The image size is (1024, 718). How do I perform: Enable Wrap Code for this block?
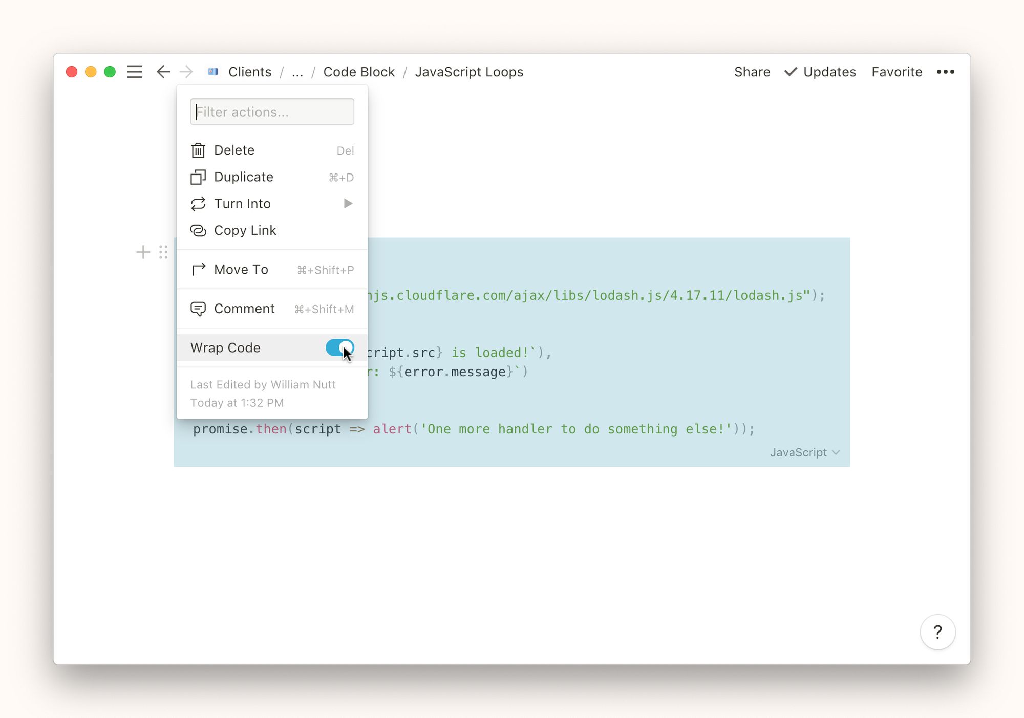(x=340, y=347)
